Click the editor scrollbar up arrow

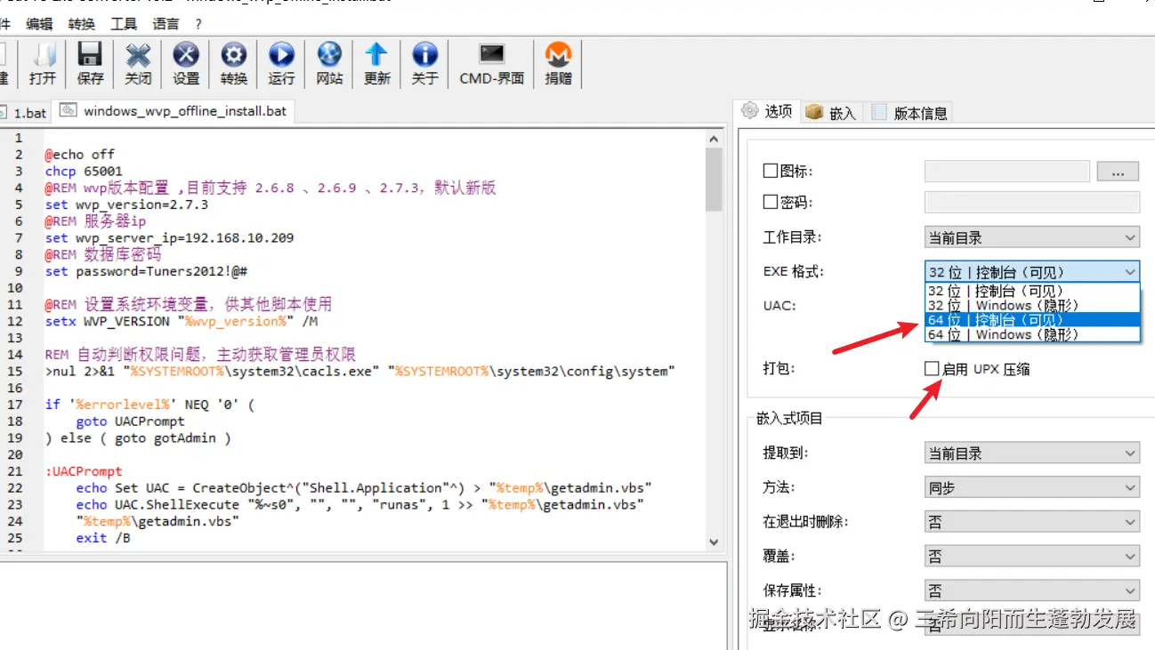tap(714, 139)
